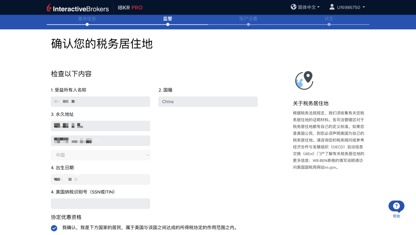This screenshot has height=235, width=416.
Task: Open the 中国 country dropdown
Action: tap(100, 155)
